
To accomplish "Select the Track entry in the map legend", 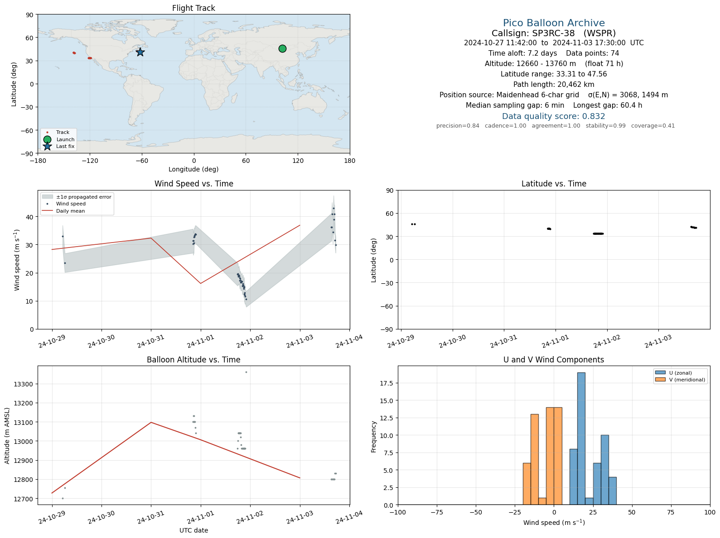I will pos(58,133).
